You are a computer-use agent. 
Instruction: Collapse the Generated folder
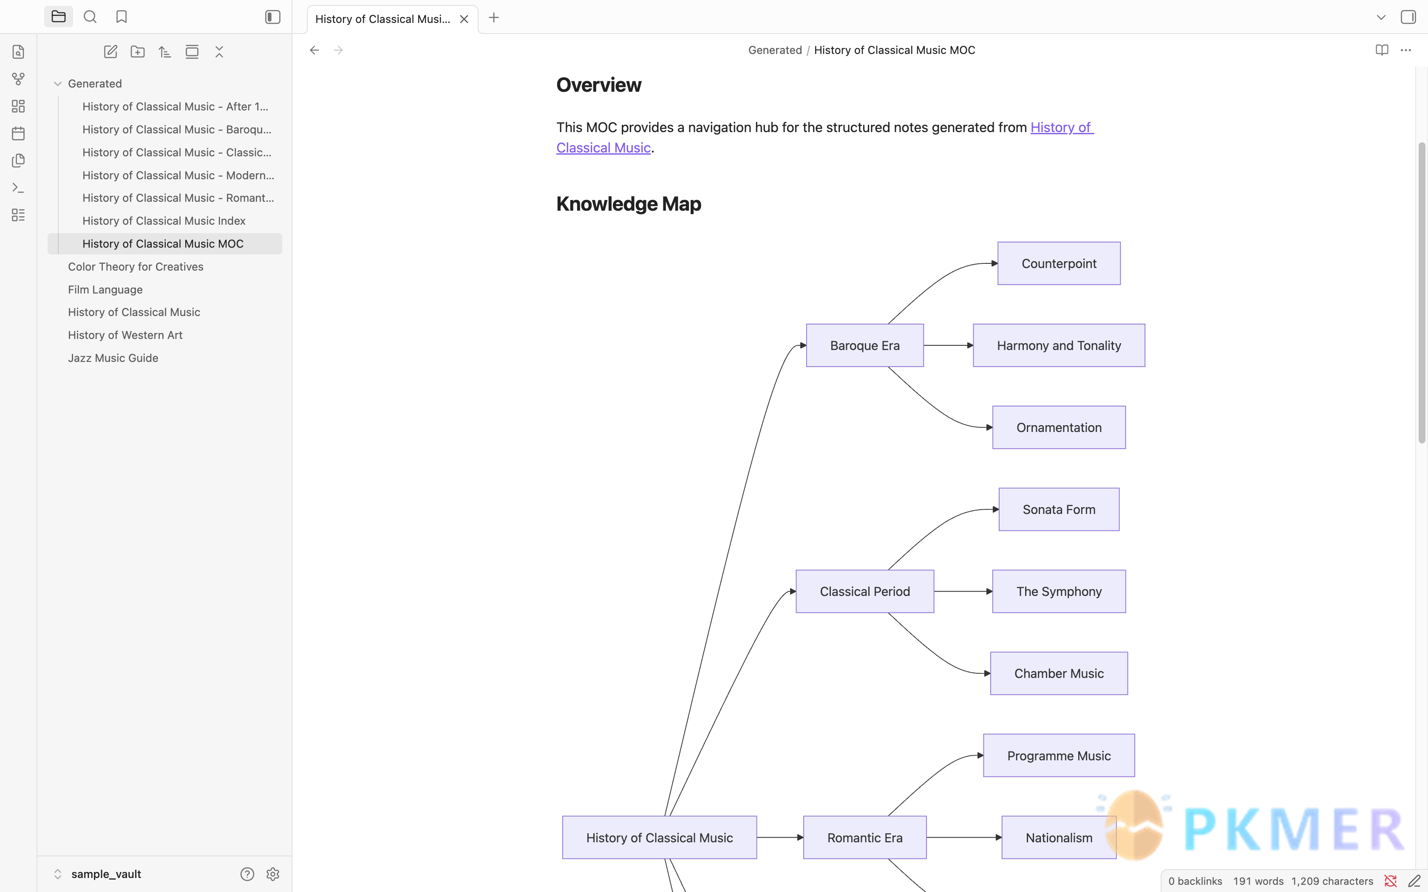click(58, 84)
